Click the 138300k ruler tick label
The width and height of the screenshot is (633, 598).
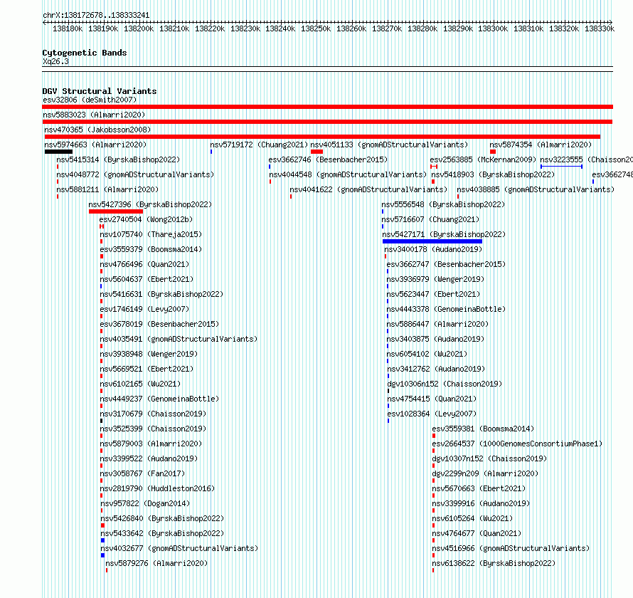coord(493,28)
